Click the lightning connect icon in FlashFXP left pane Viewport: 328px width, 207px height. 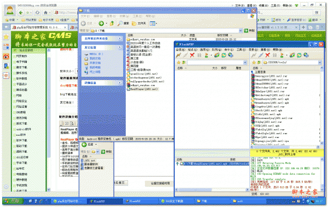(178, 55)
